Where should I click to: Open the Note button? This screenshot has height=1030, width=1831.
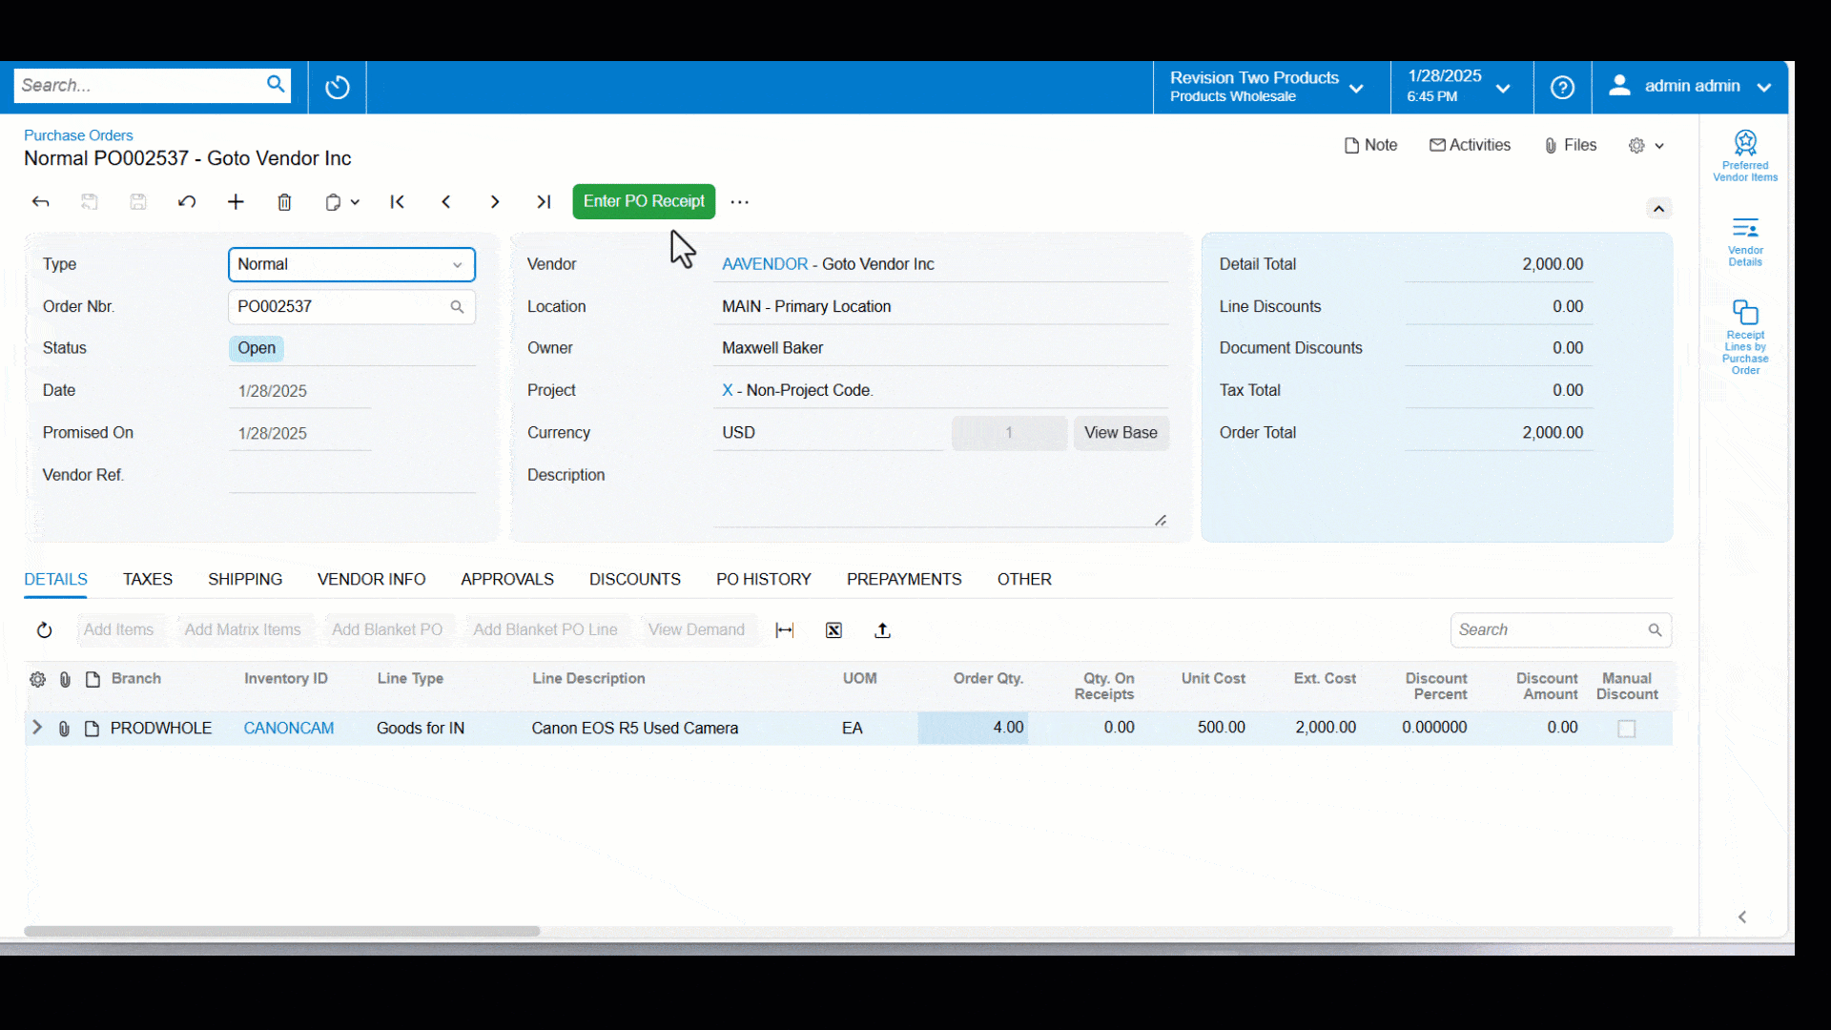click(1371, 146)
